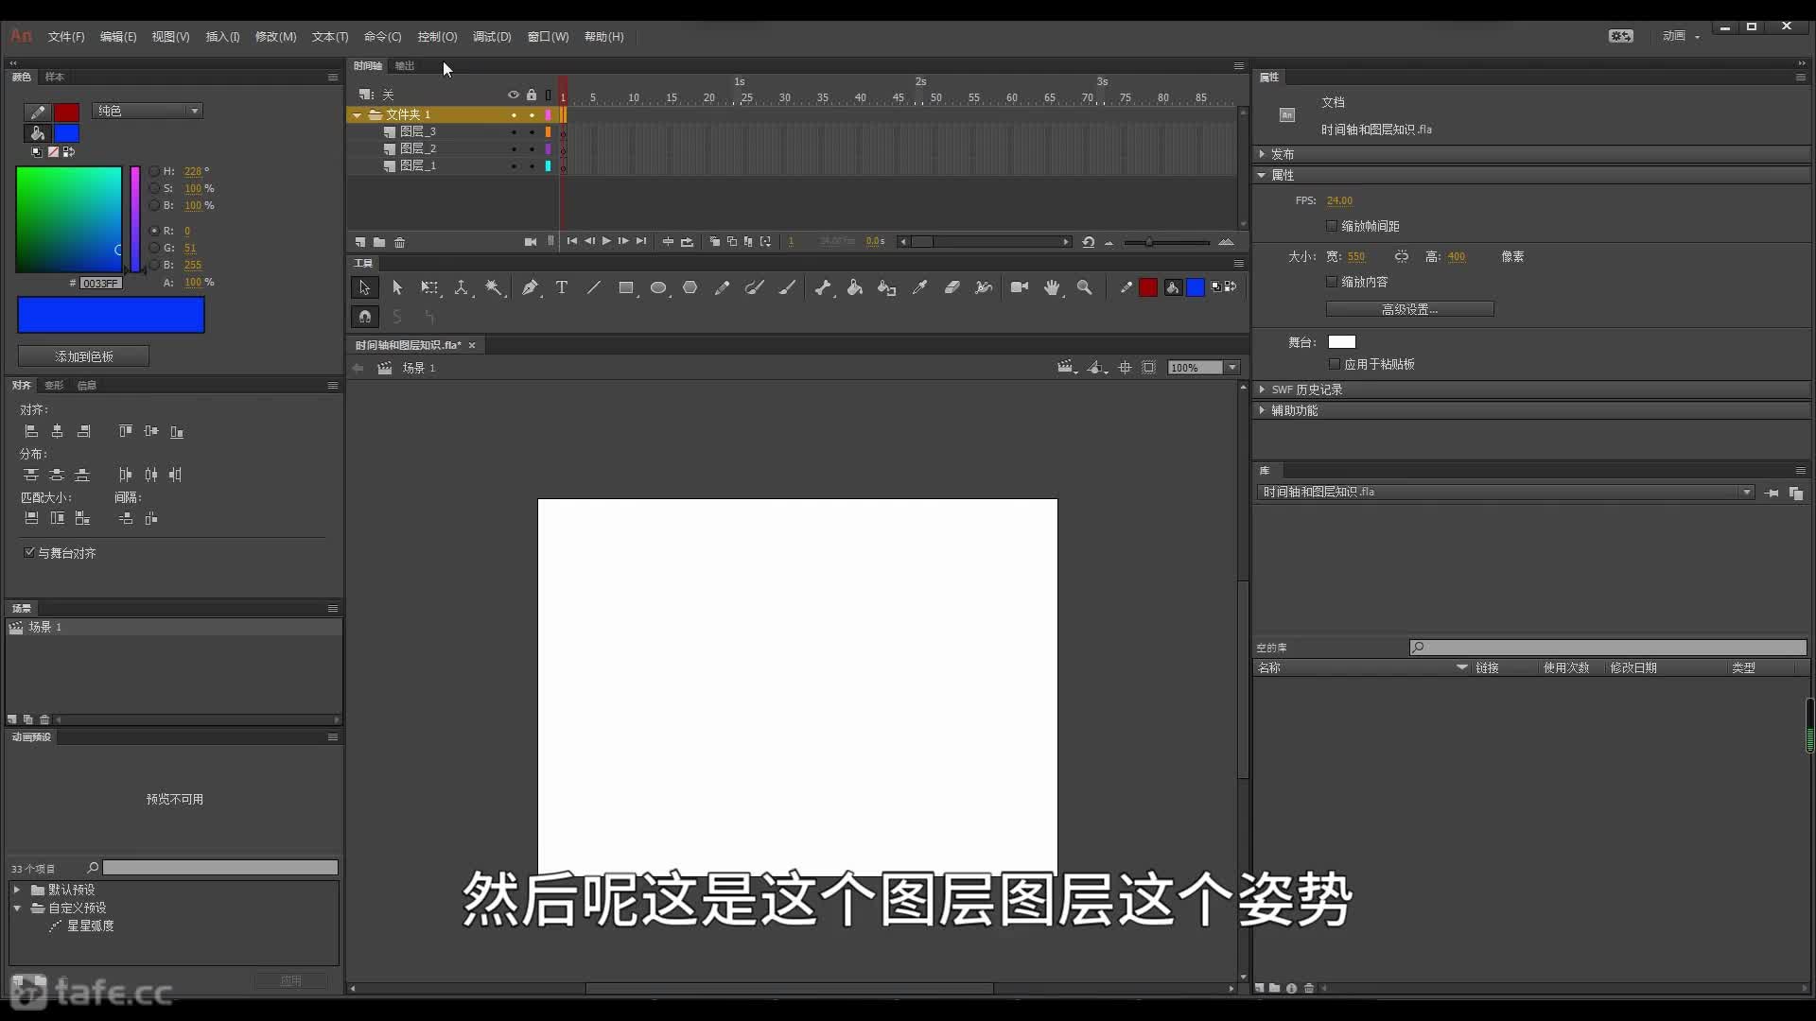Collapse the 文件夹 1 layer folder
Screen dimensions: 1816x1021
click(357, 115)
